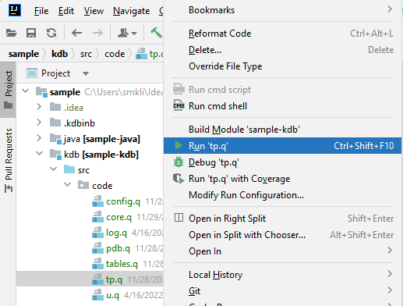
Task: Click the Forward arrow toolbar icon
Action: [97, 33]
